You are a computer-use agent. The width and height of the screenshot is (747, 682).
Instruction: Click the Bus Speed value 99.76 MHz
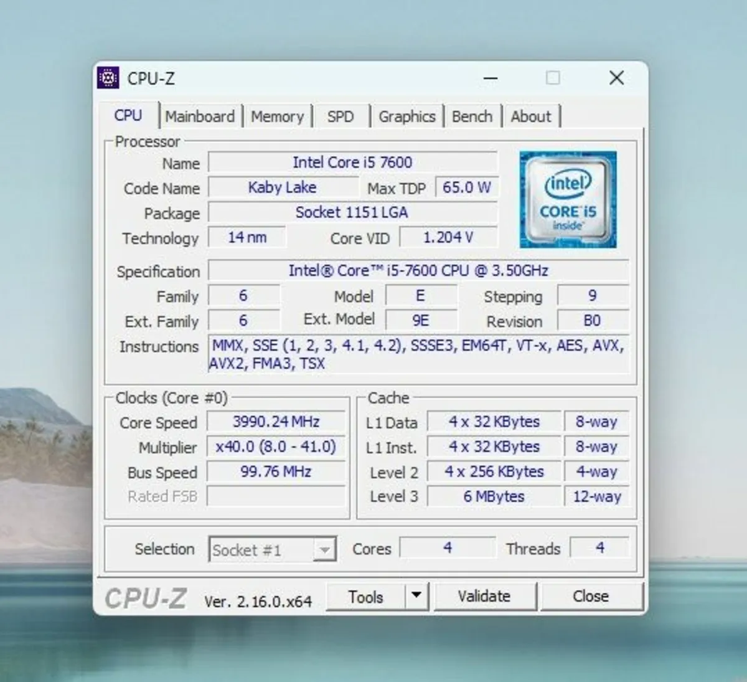[276, 471]
